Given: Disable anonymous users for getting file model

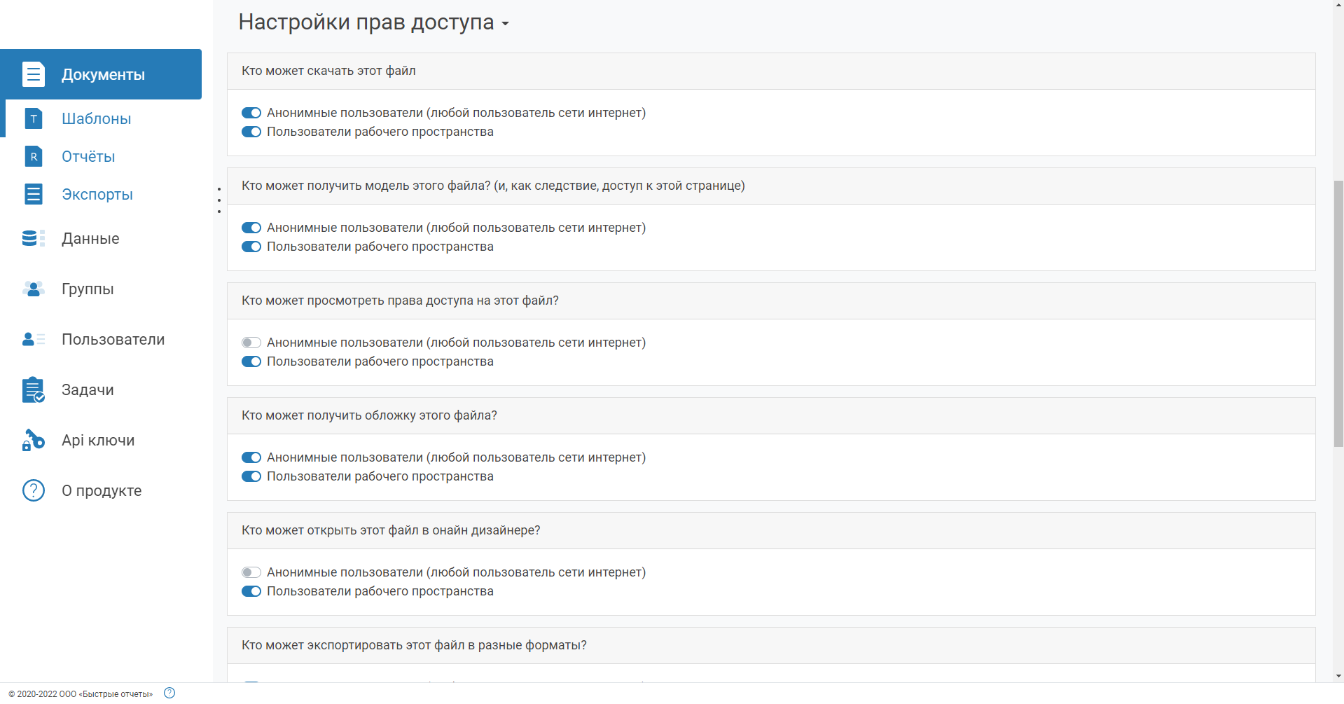Looking at the screenshot, I should click(251, 228).
